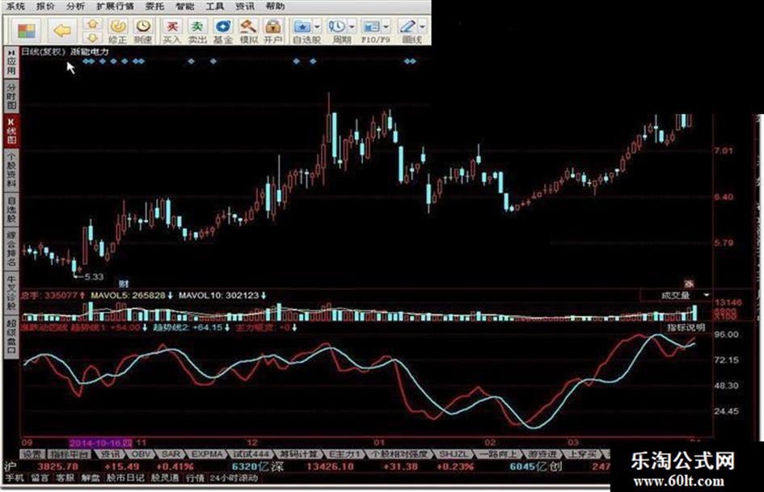Click the 设置 bottom tab

(32, 454)
